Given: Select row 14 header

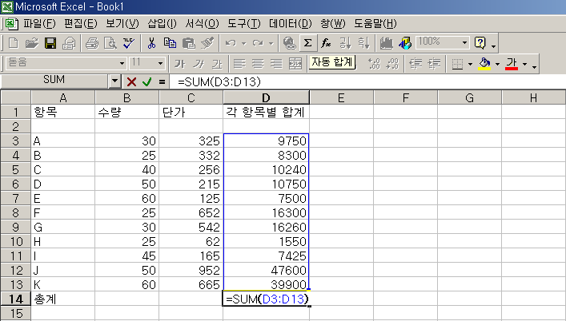Looking at the screenshot, I should [x=15, y=299].
